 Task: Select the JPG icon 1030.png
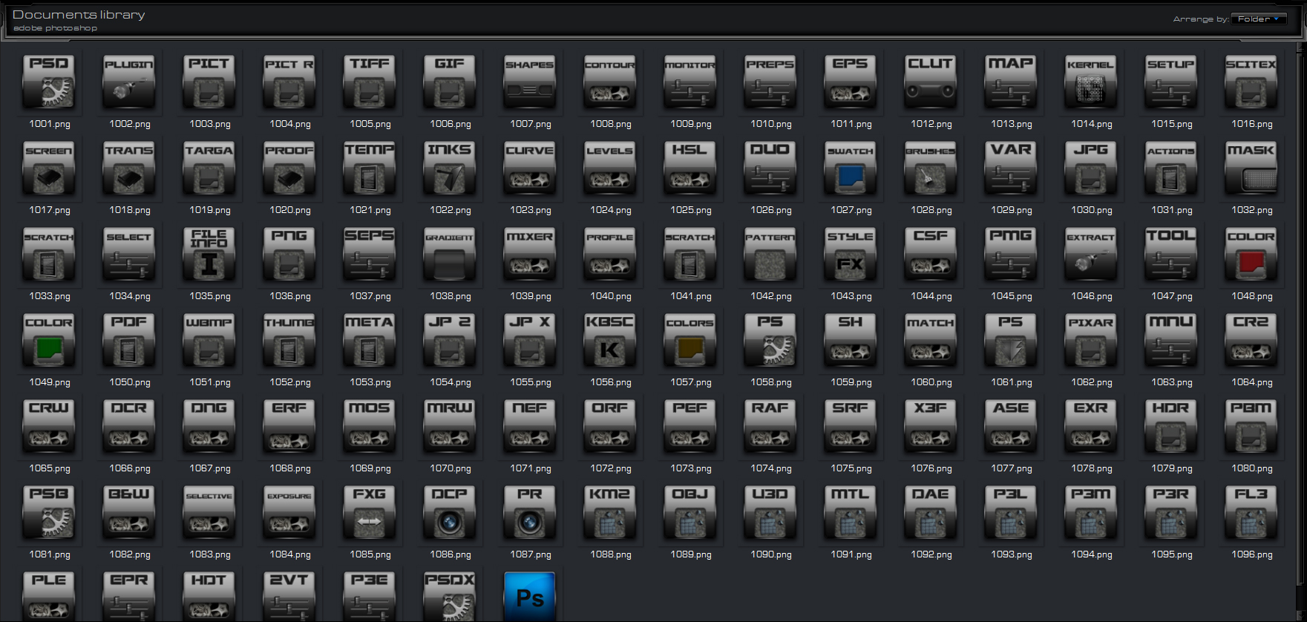tap(1091, 168)
